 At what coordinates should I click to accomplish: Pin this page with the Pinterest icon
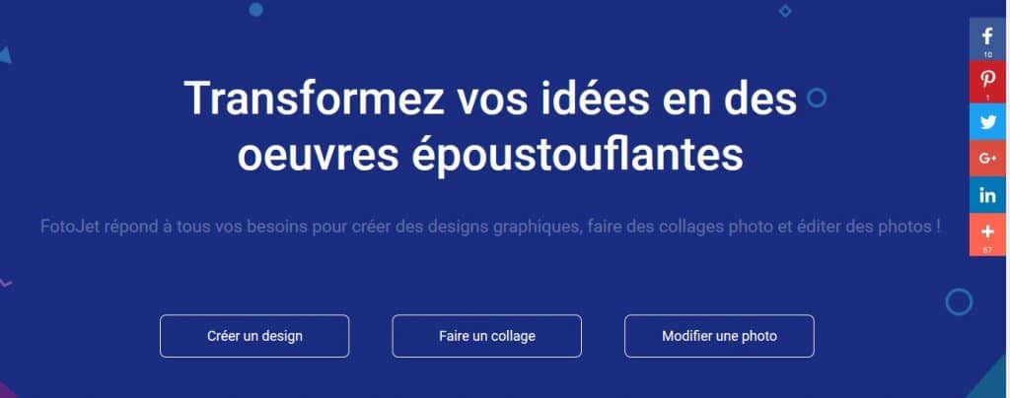point(986,83)
